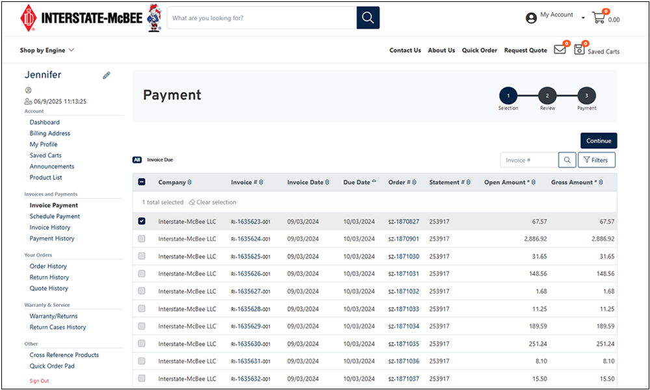The height and width of the screenshot is (390, 650).
Task: Click invoice number RI-1635632-001
Action: tap(250, 379)
